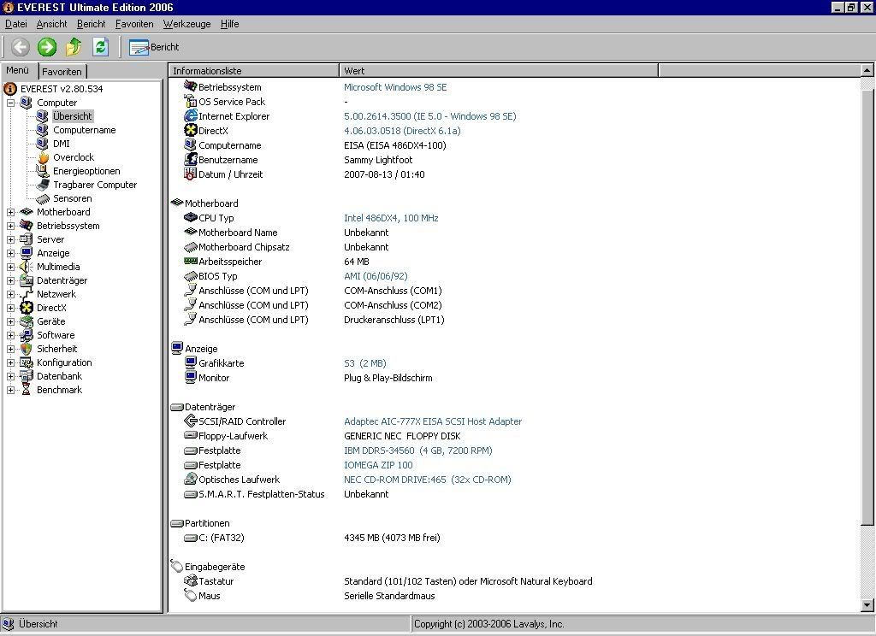Open the IBM DDRS-34560 drive link
This screenshot has height=636, width=876.
click(417, 450)
